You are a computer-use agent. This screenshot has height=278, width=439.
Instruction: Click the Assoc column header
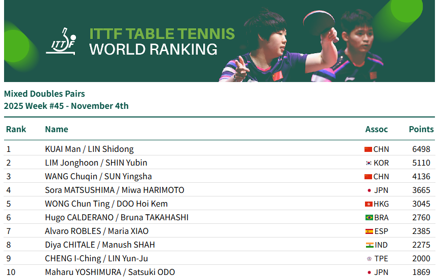coord(376,129)
